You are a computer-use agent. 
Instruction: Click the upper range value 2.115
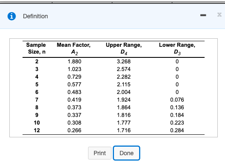coord(124,84)
